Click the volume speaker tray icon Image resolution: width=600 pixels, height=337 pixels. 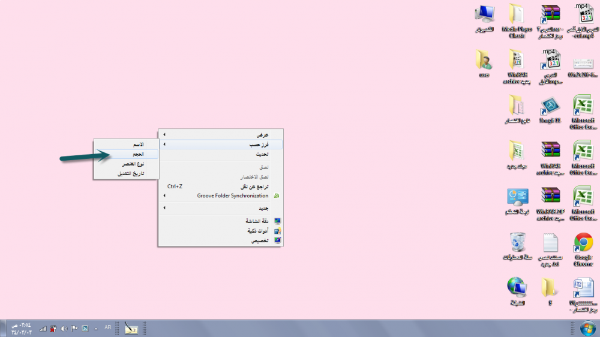(x=64, y=329)
